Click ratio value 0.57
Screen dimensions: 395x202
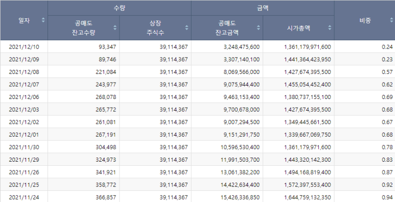(x=387, y=72)
